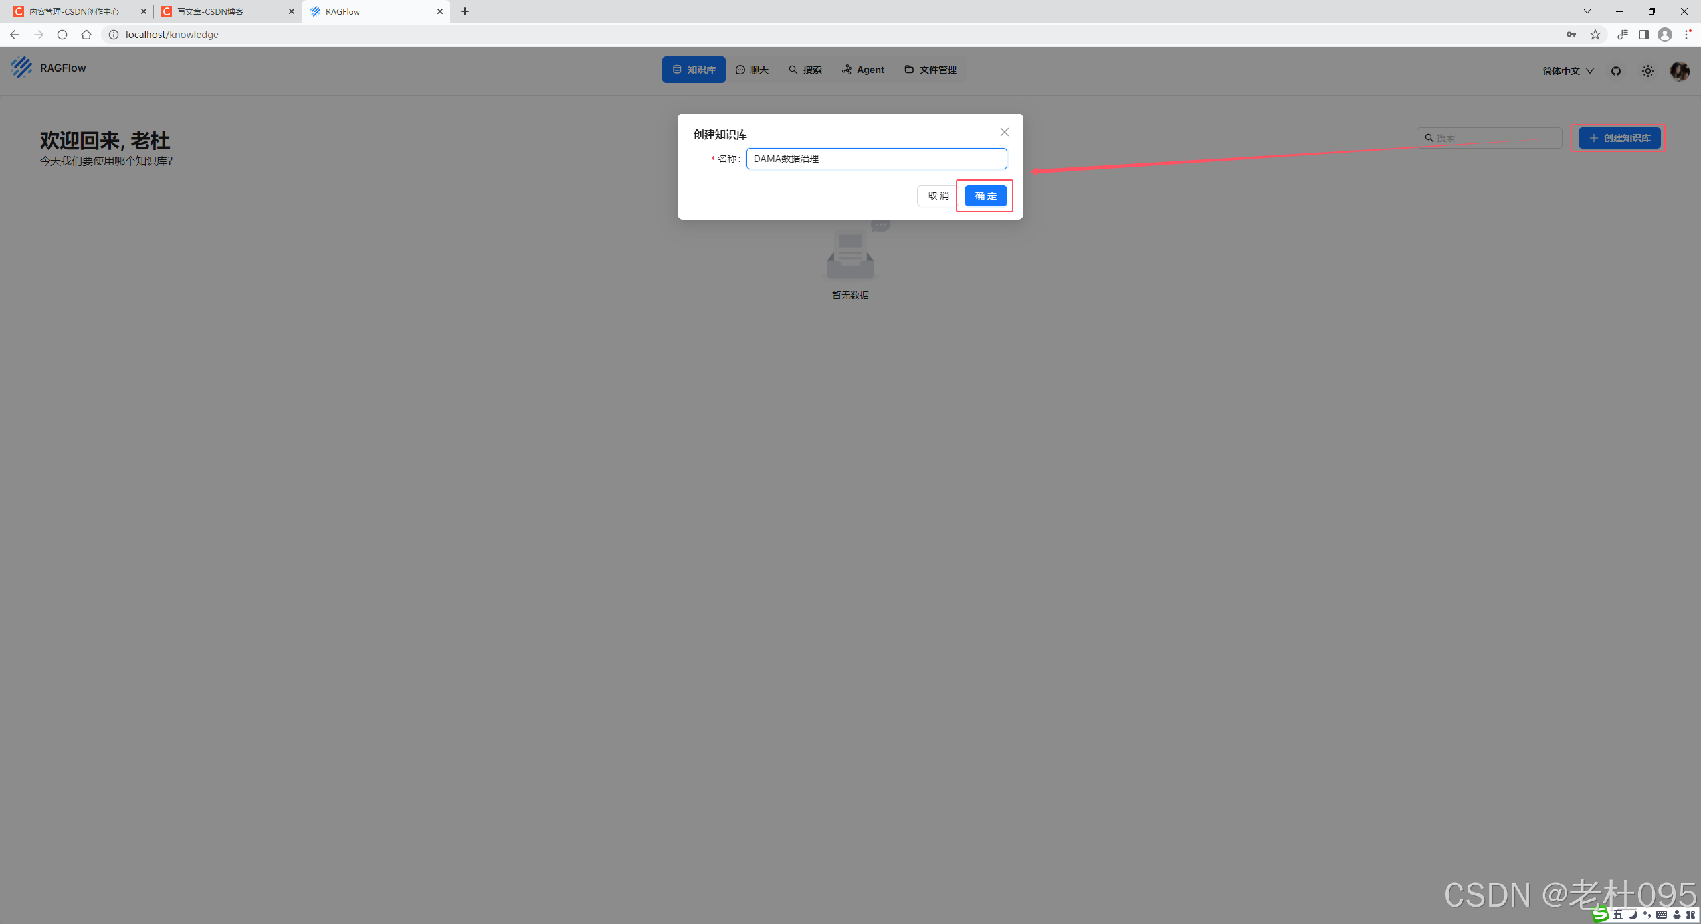Open the Agent navigation item
Screen dimensions: 1701x924
[863, 70]
